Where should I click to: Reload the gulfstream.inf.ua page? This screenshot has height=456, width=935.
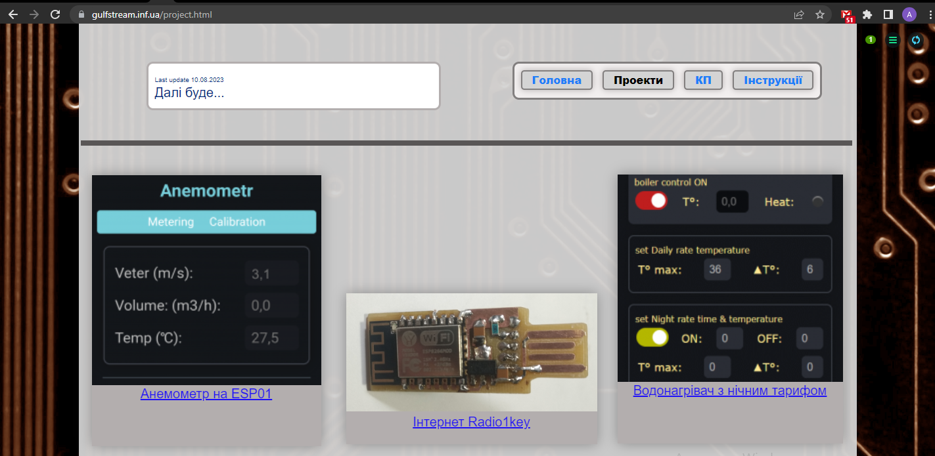[56, 14]
